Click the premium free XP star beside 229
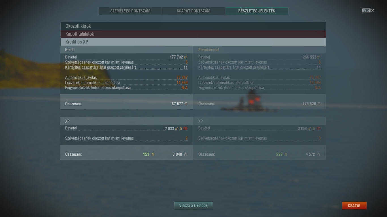Screen dimensions: 387x217 pyautogui.click(x=286, y=154)
